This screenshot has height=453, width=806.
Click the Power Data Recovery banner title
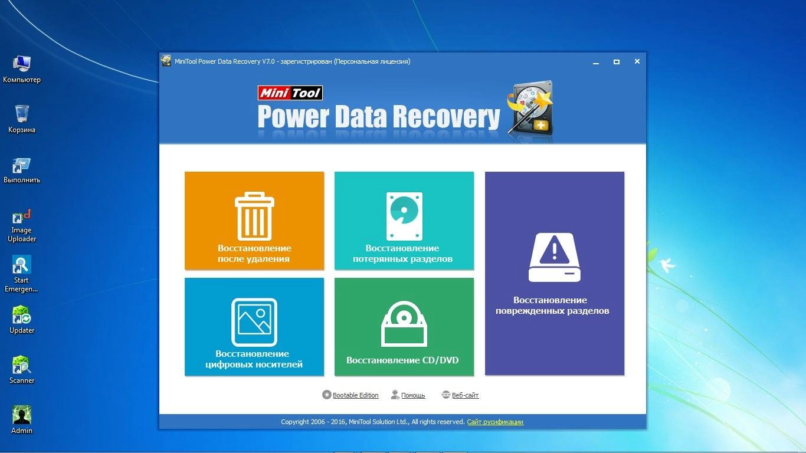(379, 116)
